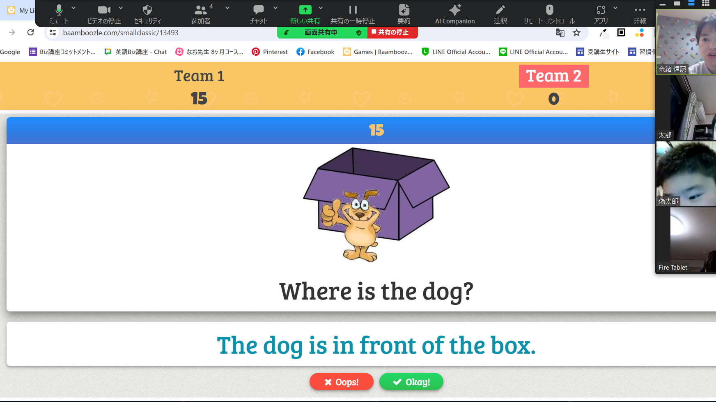Screen dimensions: 716x402
Task: Open the Pinterest bookmark
Action: pyautogui.click(x=270, y=52)
